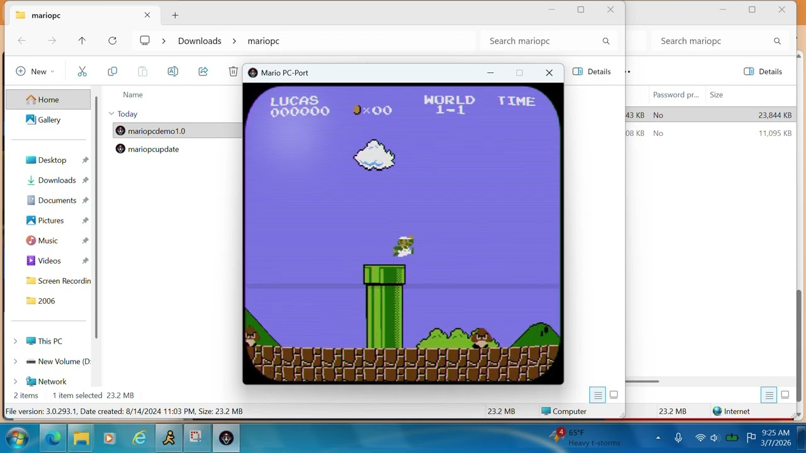Open media player orange taskbar icon
The image size is (806, 453).
pos(109,438)
